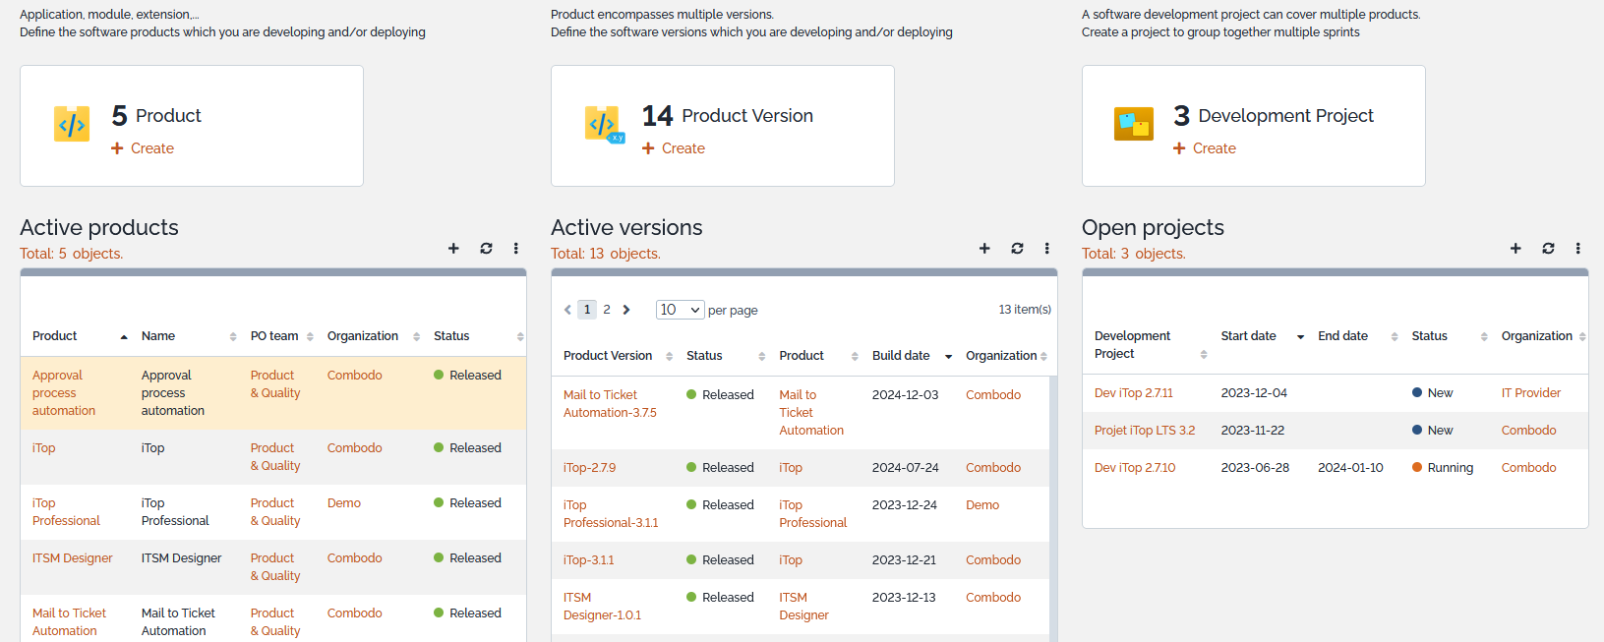The width and height of the screenshot is (1604, 642).
Task: Click the Development Project badge icon
Action: (1133, 125)
